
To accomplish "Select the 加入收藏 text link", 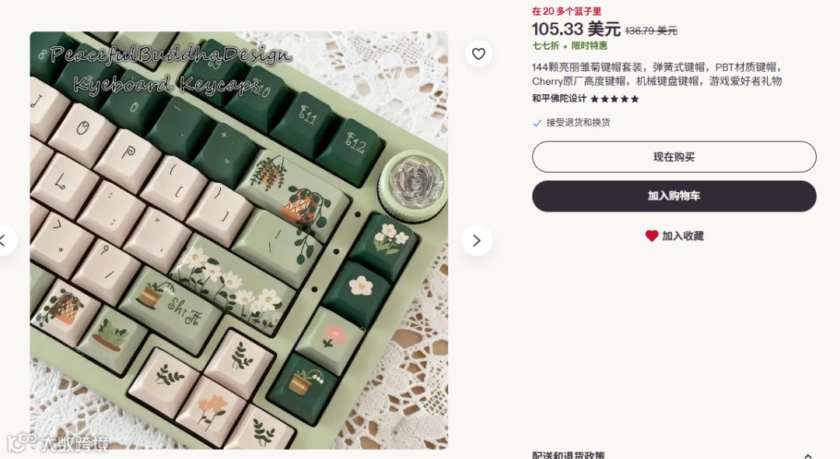I will coord(683,237).
